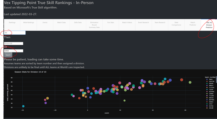Select the VRC HS Division Predictor tab
The height and width of the screenshot is (119, 217).
coord(209,25)
